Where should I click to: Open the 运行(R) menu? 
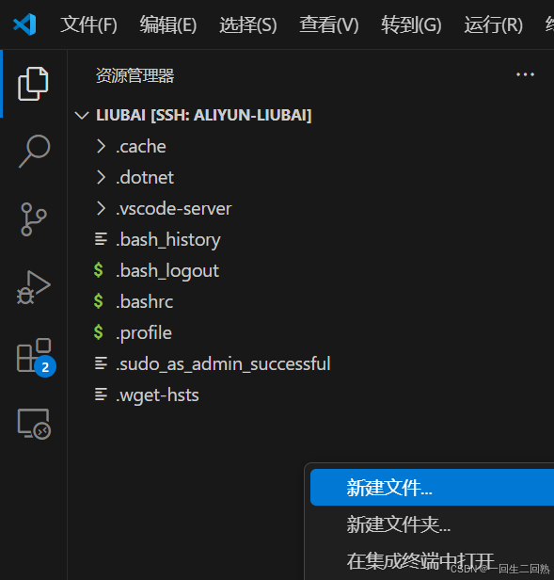pyautogui.click(x=494, y=24)
